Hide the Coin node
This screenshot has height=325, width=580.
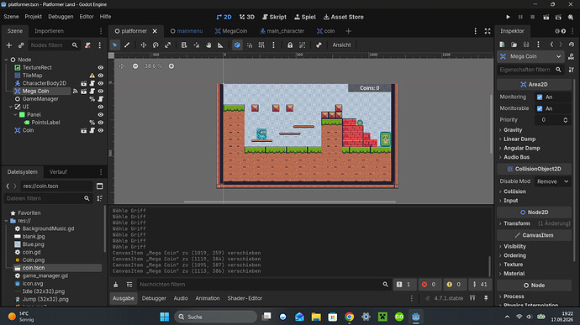[x=101, y=130]
